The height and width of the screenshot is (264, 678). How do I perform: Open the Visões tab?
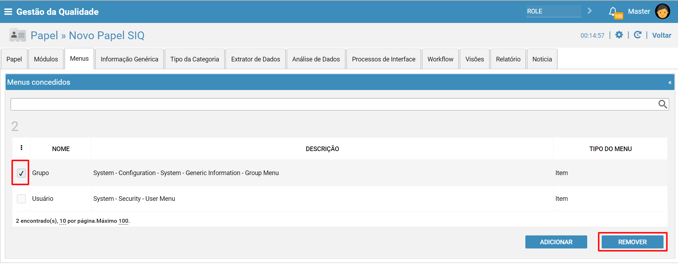[x=474, y=59]
